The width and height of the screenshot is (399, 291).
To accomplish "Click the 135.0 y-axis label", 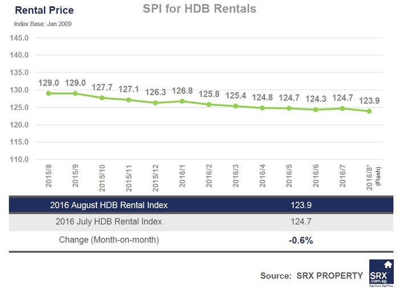I will point(19,72).
